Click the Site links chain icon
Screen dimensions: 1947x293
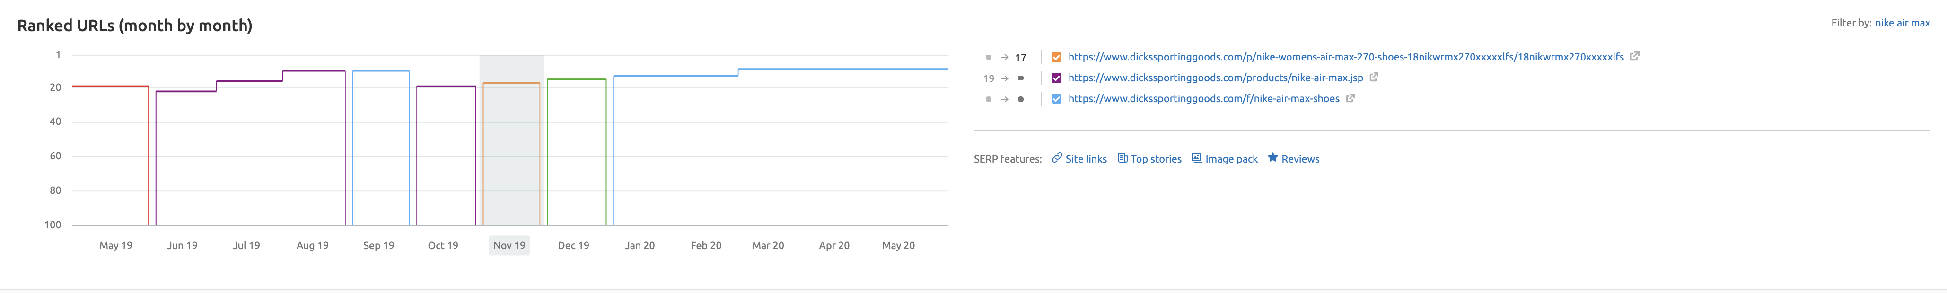click(1057, 158)
